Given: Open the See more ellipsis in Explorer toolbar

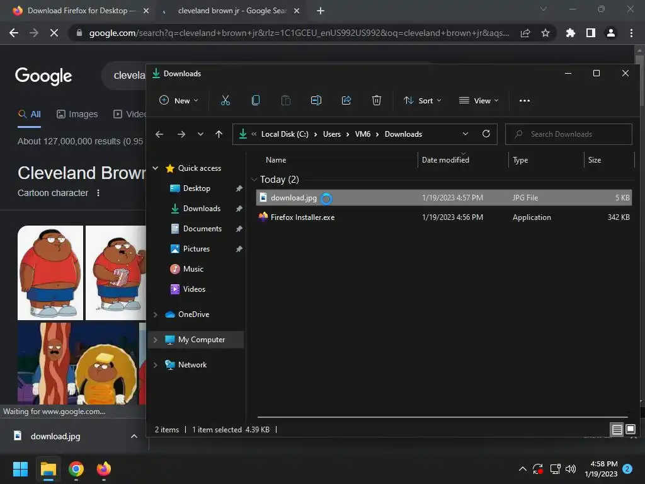Looking at the screenshot, I should (x=525, y=100).
